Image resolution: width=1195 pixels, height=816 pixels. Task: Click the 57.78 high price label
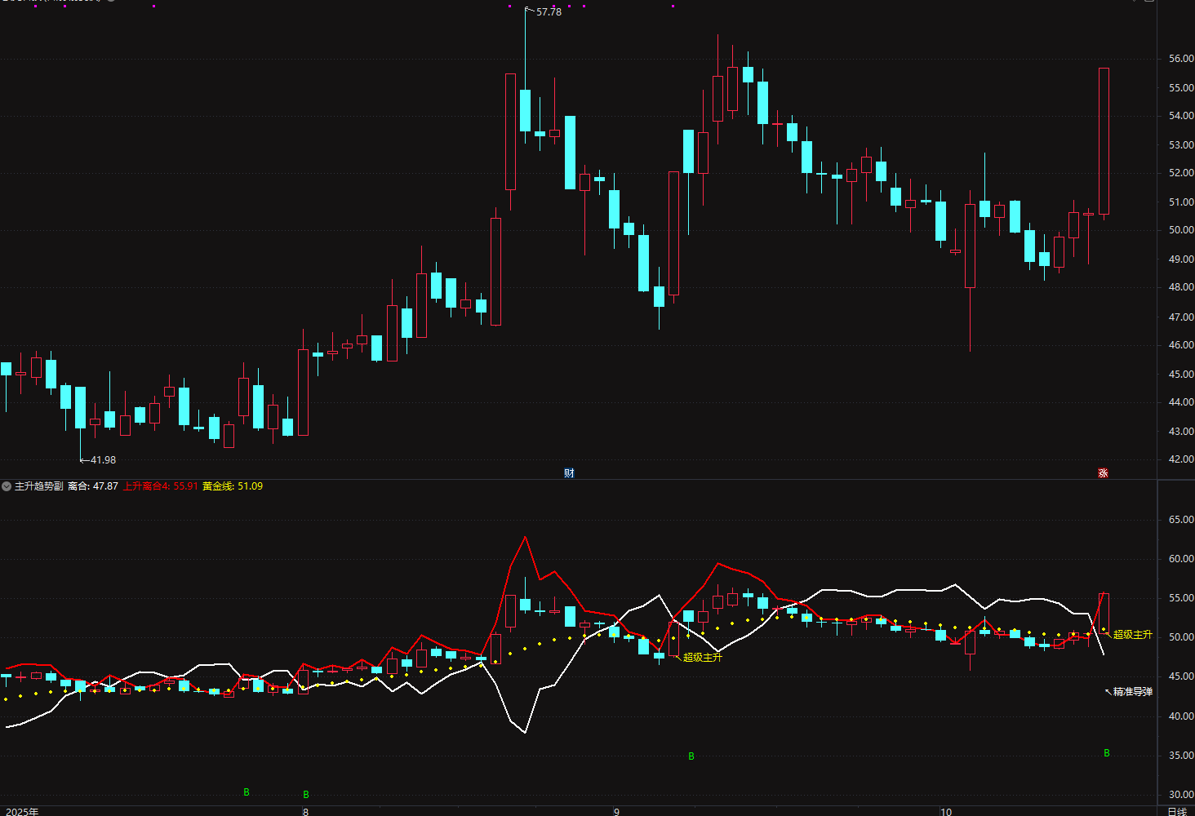click(x=549, y=12)
